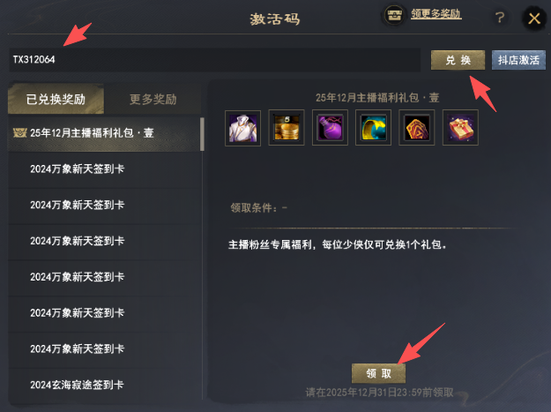The image size is (551, 412).
Task: Select the first 2024万象新天签到卡 entry
Action: tap(105, 169)
